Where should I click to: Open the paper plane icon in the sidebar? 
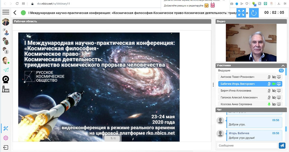6,70
